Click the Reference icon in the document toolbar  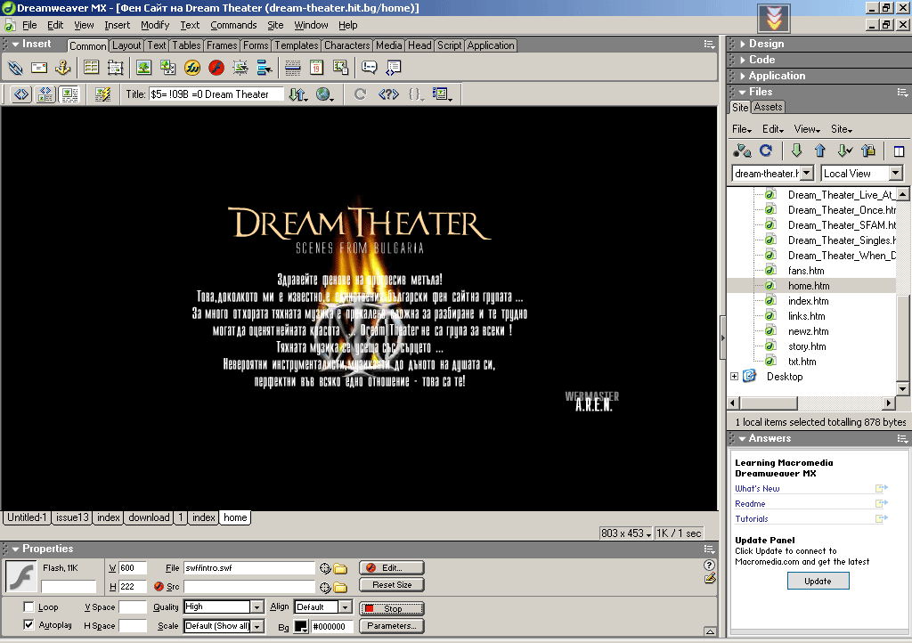(x=388, y=94)
